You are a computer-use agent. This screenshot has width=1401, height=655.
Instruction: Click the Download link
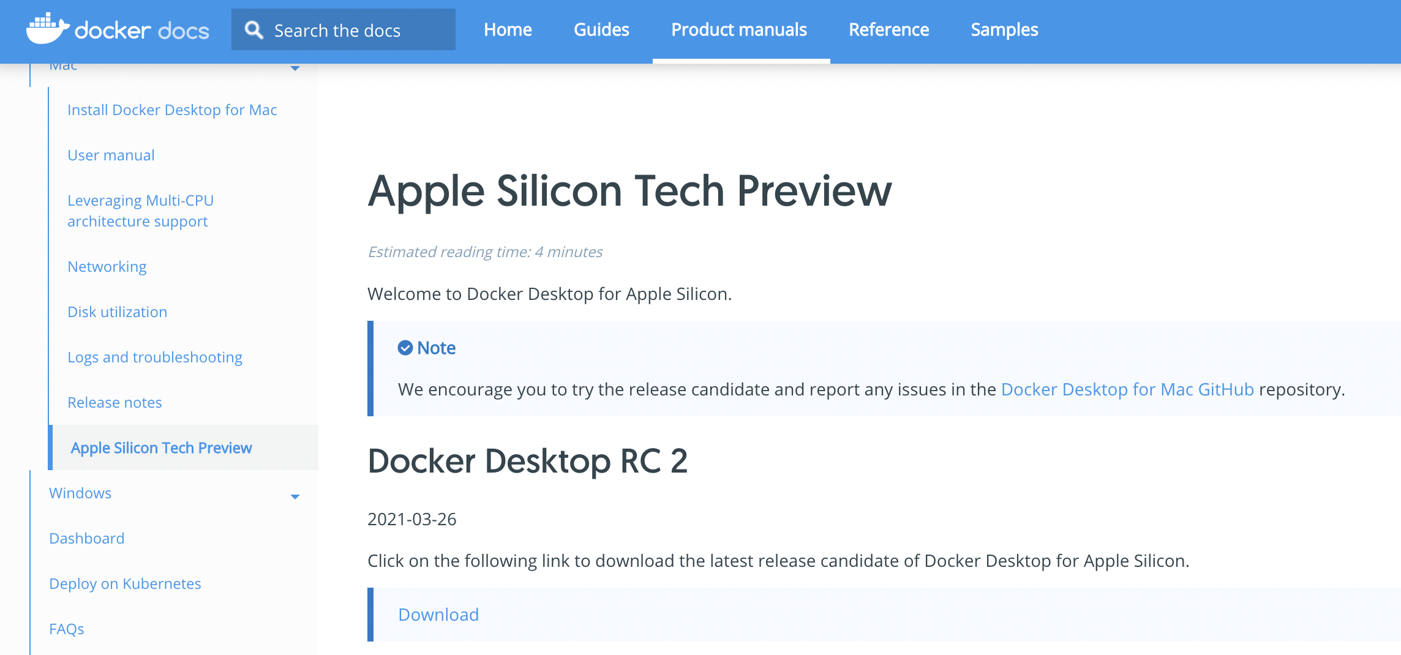point(438,615)
